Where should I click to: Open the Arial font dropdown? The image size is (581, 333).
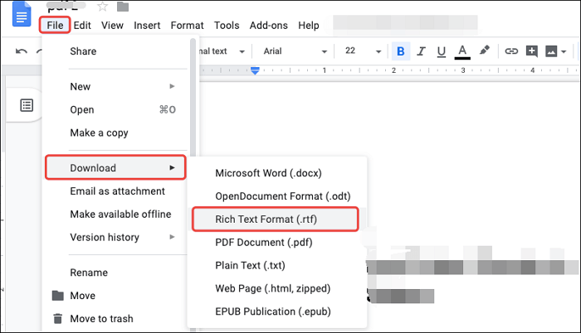coord(295,51)
